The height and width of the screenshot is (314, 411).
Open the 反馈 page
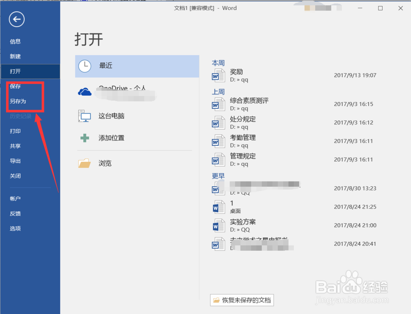[x=15, y=213]
